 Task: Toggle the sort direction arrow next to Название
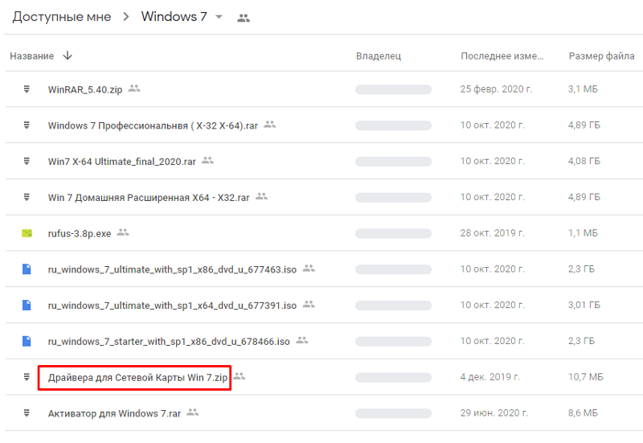click(x=68, y=55)
